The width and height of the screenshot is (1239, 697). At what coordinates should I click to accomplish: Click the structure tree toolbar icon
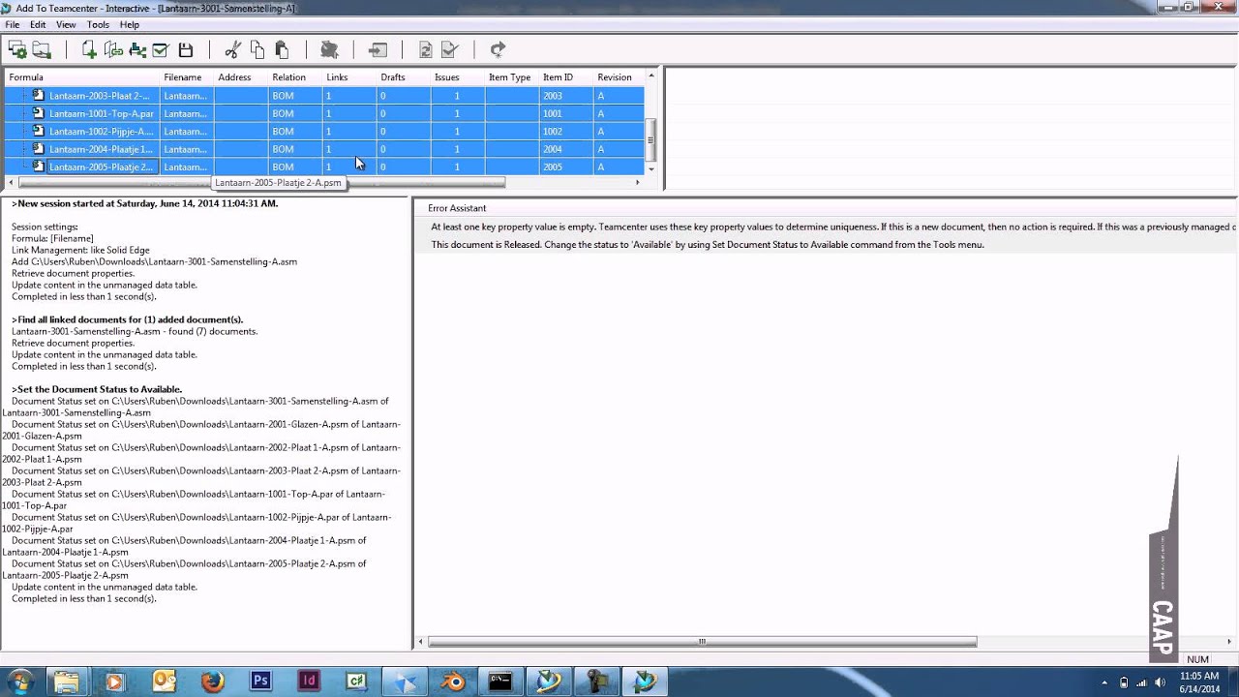click(x=137, y=49)
